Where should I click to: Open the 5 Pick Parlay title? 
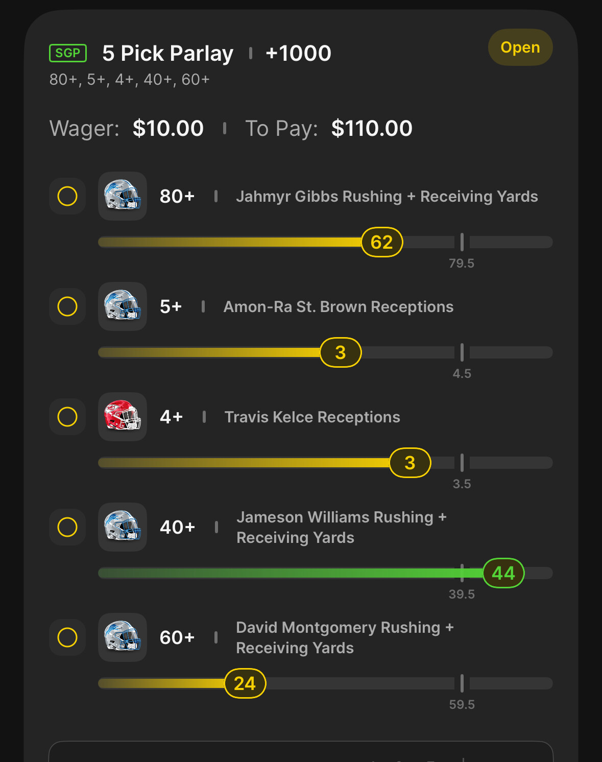pos(167,54)
